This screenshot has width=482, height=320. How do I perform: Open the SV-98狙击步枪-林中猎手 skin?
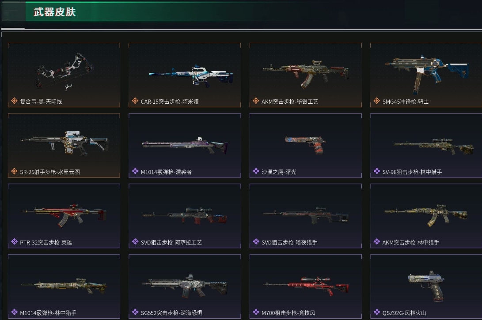coord(426,146)
